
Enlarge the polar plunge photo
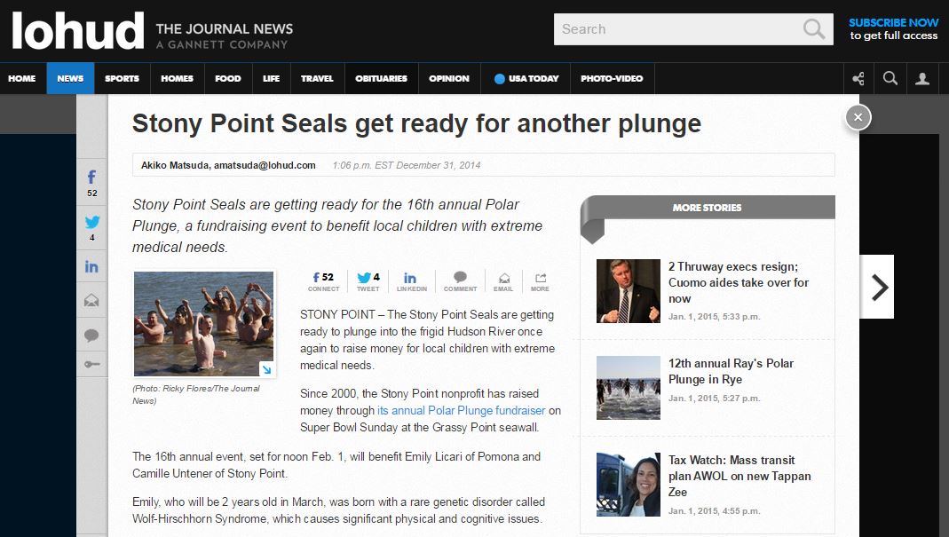[x=266, y=368]
